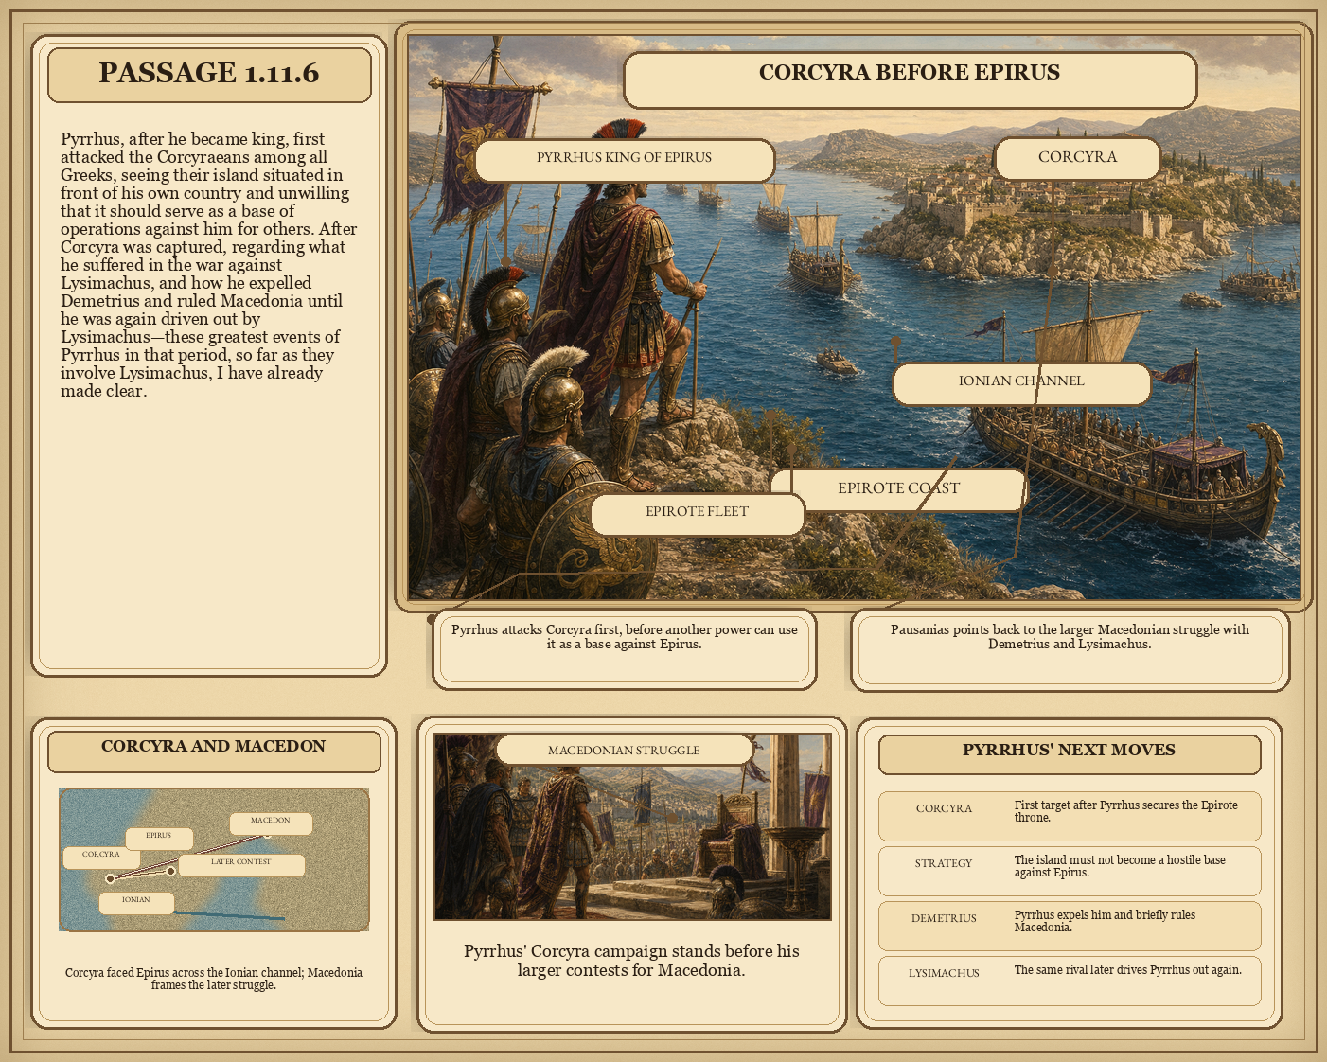Click the CORCYRA AND MACEDON panel heading

214,751
